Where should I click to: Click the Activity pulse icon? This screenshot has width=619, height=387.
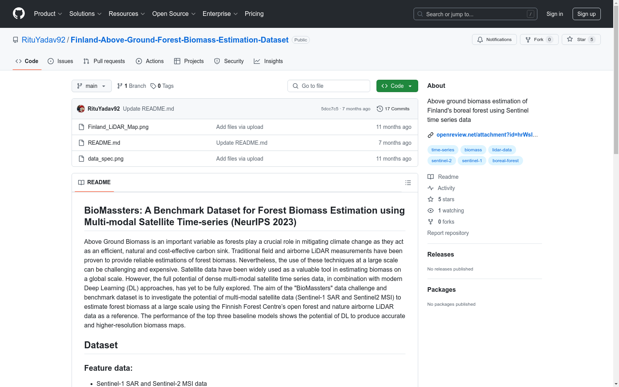point(431,188)
